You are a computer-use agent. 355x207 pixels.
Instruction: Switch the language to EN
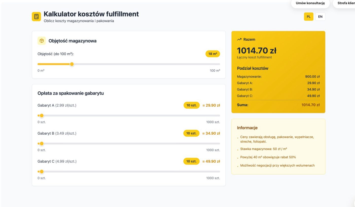click(320, 17)
